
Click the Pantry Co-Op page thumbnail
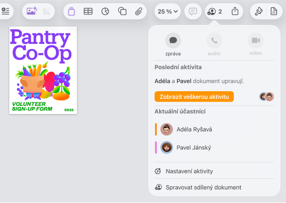[x=43, y=70]
